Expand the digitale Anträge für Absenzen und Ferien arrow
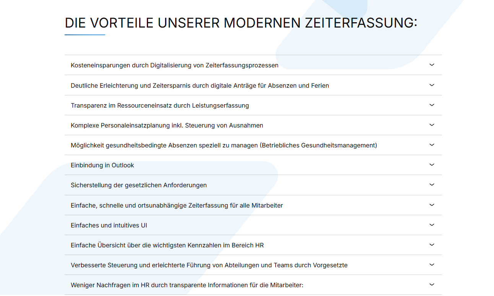 coord(432,85)
